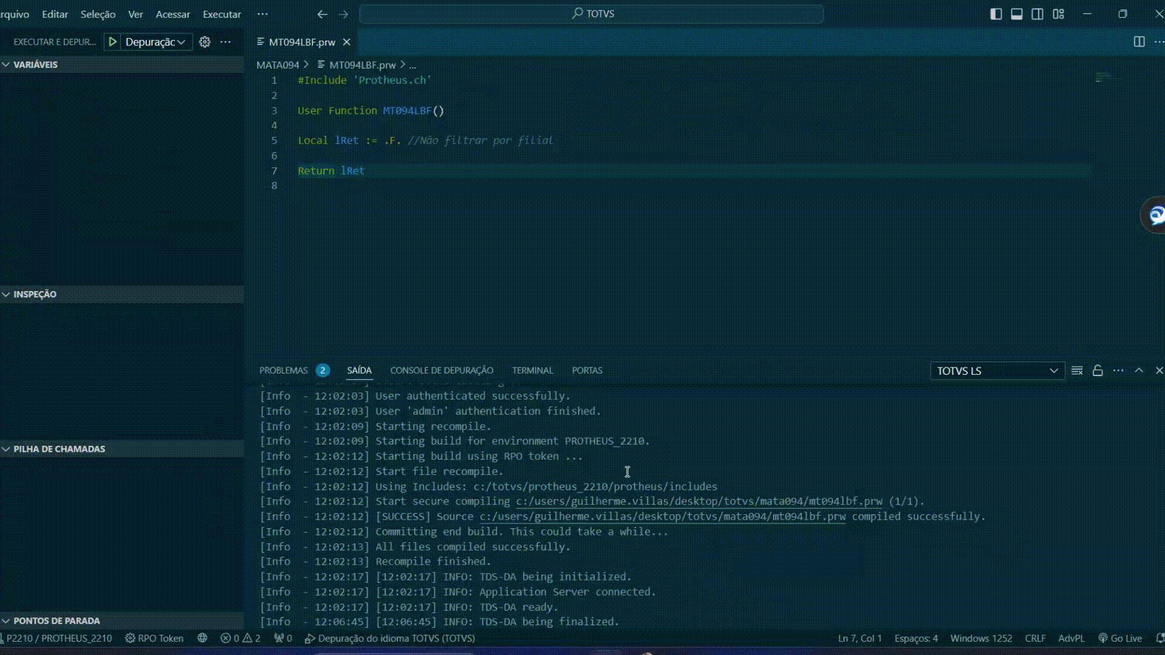Toggle output auto-scroll lock icon
Image resolution: width=1165 pixels, height=655 pixels.
1098,371
